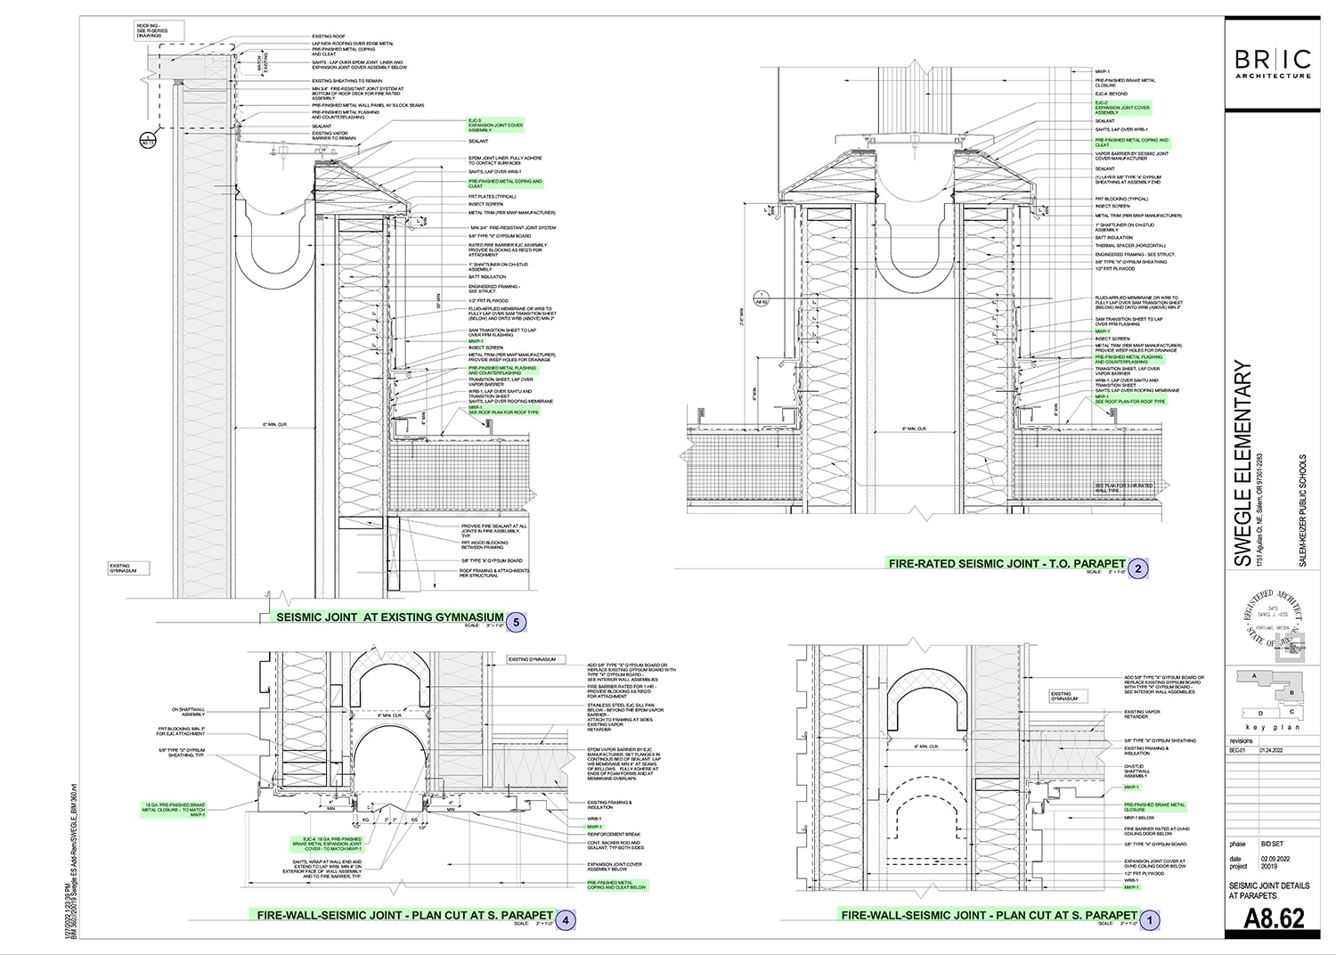The width and height of the screenshot is (1336, 955).
Task: Click the registered architect seal stamp
Action: coord(1273,626)
